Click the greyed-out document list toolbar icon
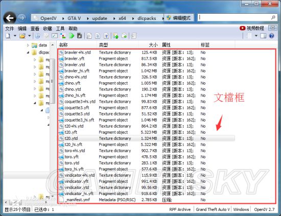 pos(134,36)
